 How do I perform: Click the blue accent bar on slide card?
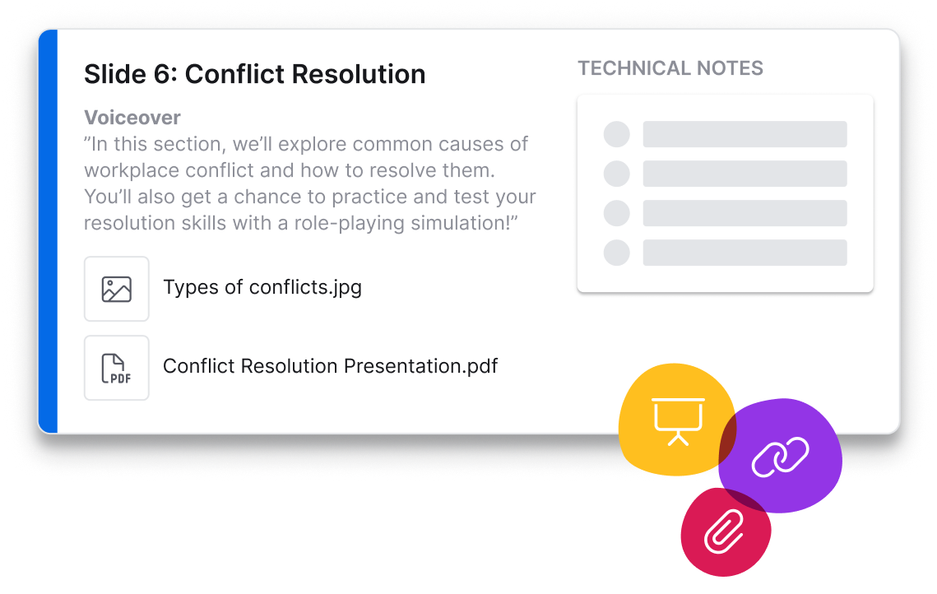point(48,230)
